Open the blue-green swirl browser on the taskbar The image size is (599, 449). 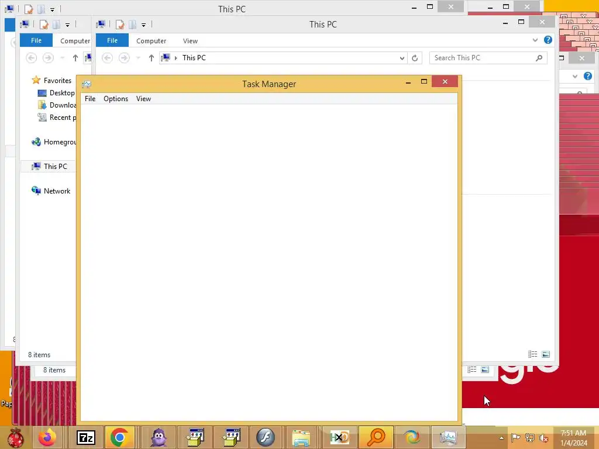coord(412,437)
